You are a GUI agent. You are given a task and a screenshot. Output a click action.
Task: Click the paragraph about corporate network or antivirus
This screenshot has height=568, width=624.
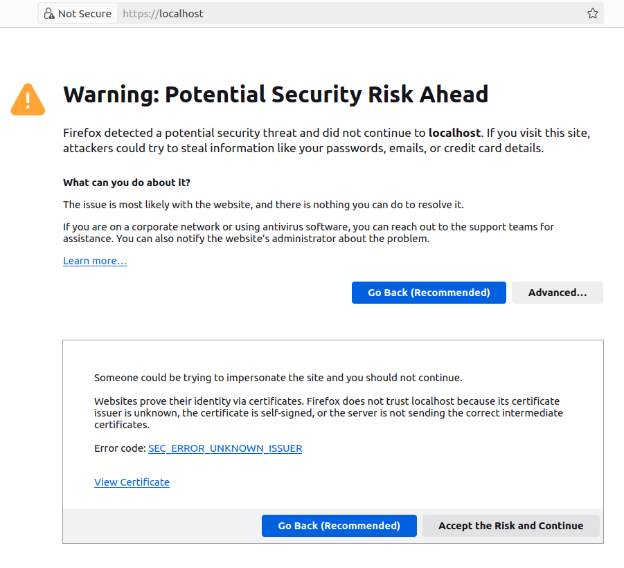coord(308,233)
